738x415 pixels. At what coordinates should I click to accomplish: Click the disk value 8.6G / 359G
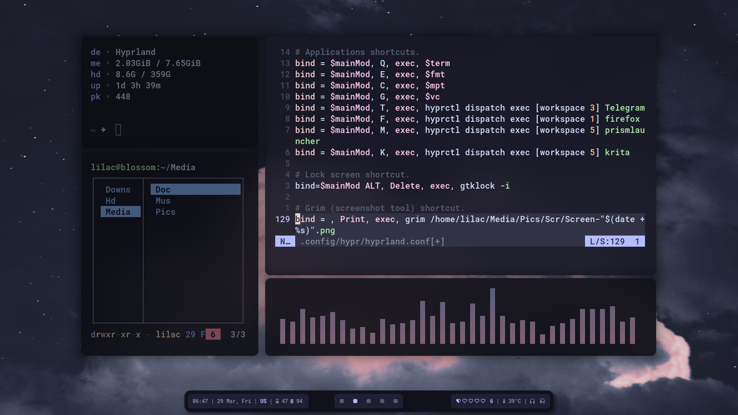pos(143,75)
